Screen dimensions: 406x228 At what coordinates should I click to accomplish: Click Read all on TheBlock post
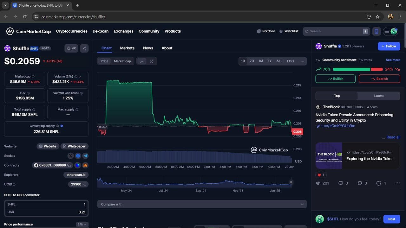[393, 137]
